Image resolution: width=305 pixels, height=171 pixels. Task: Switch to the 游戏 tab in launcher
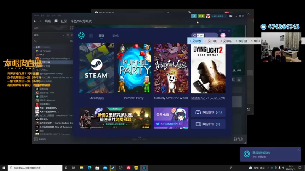[x=116, y=36]
